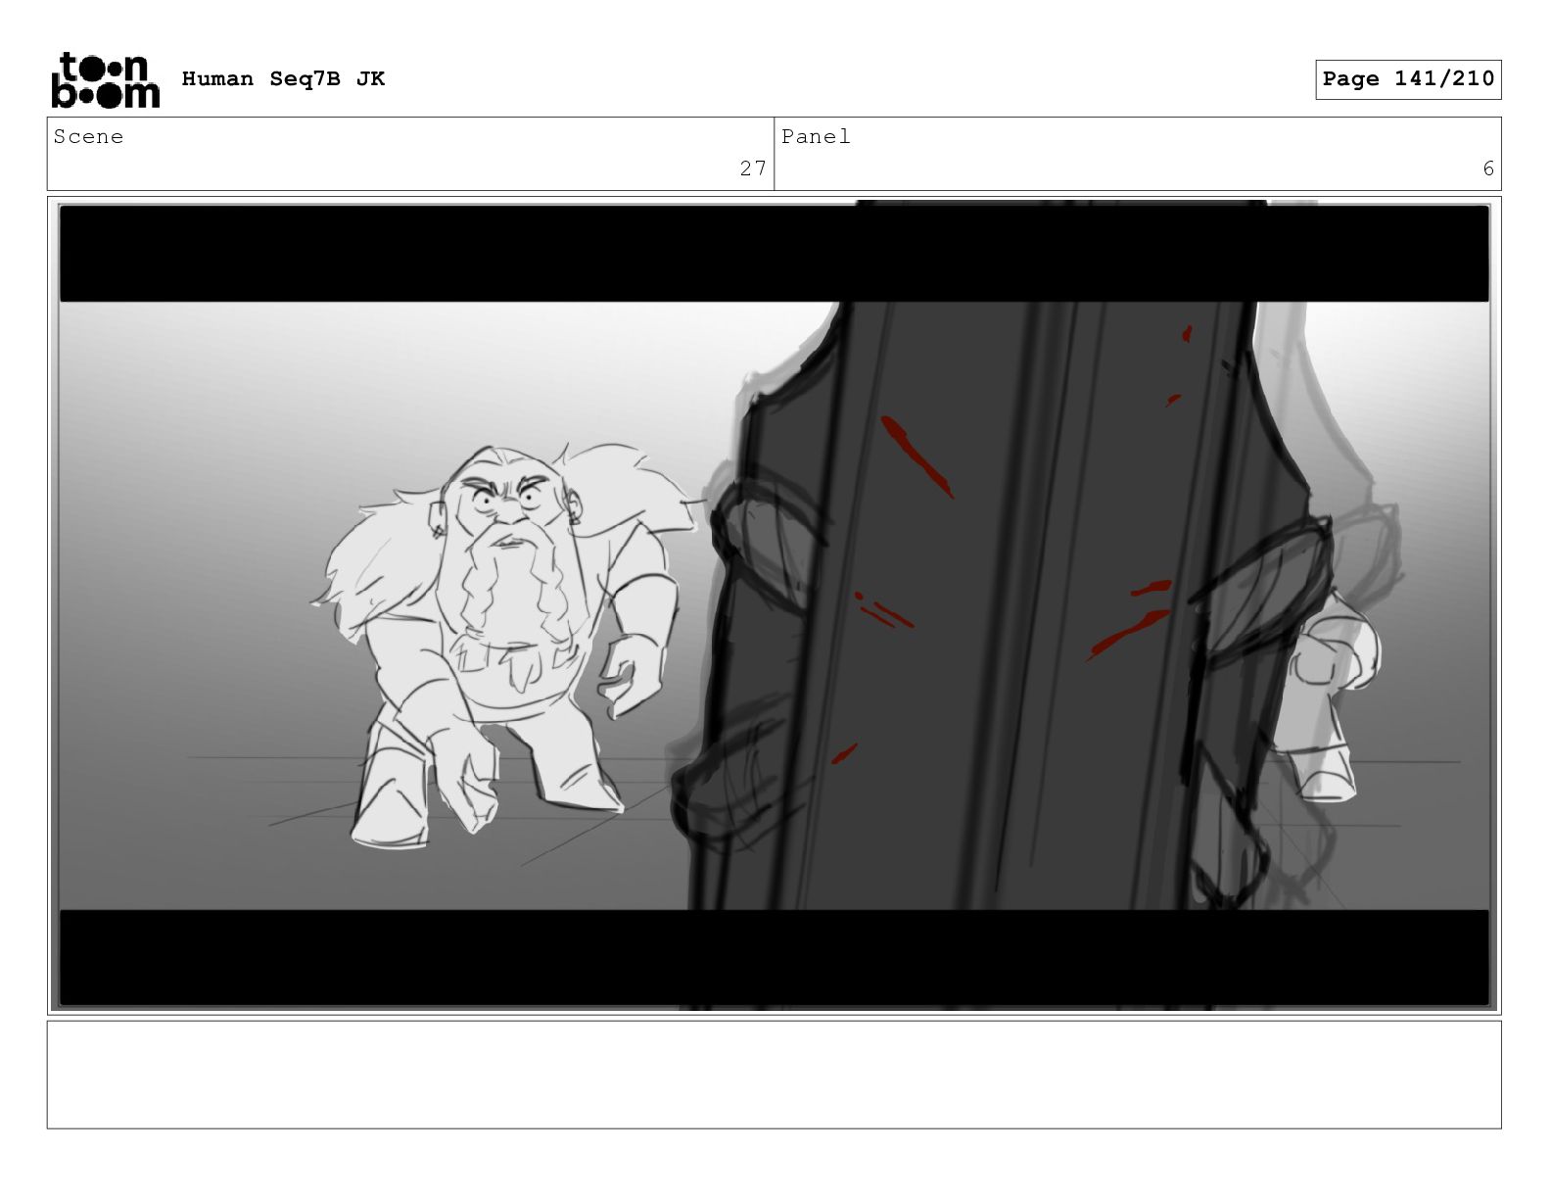
Task: Click the panel number 6
Action: tap(1488, 168)
